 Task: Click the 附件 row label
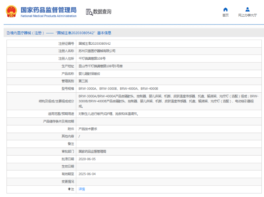coord(71,129)
